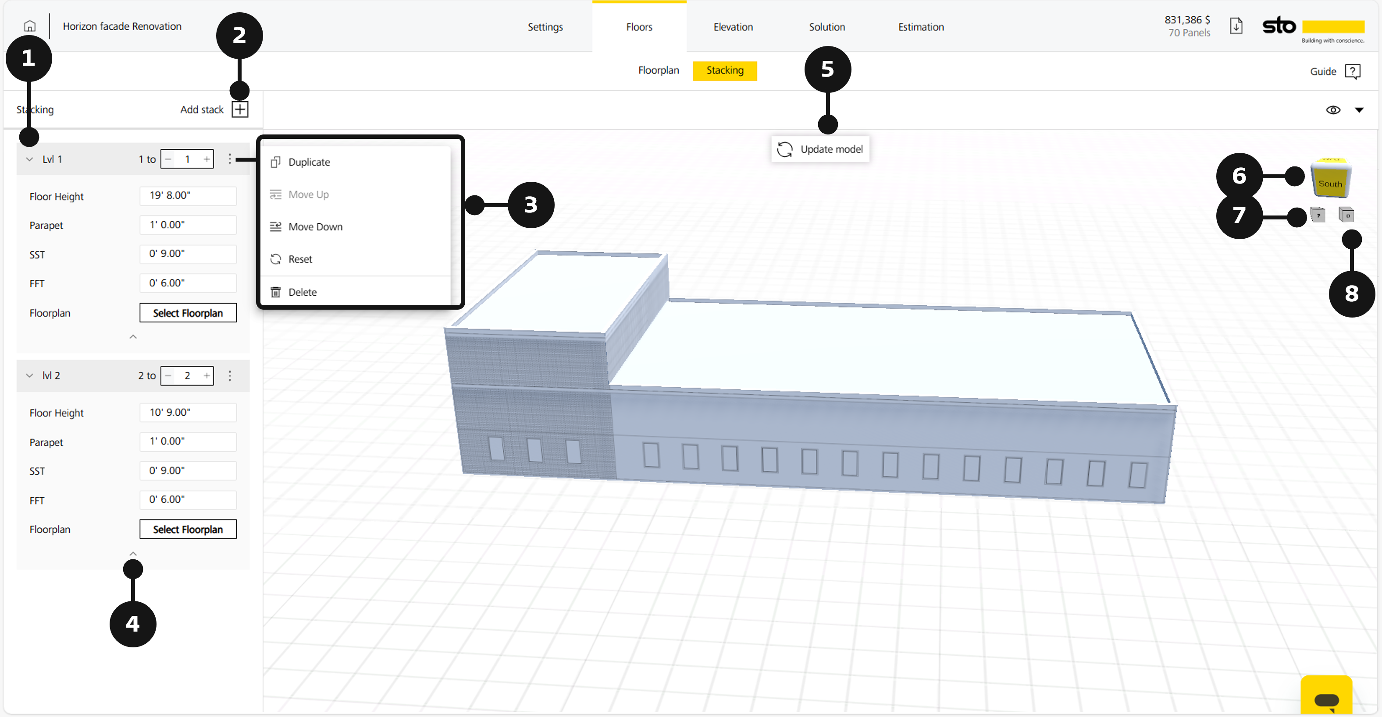Open the Estimation tab
1382x717 pixels.
(921, 27)
